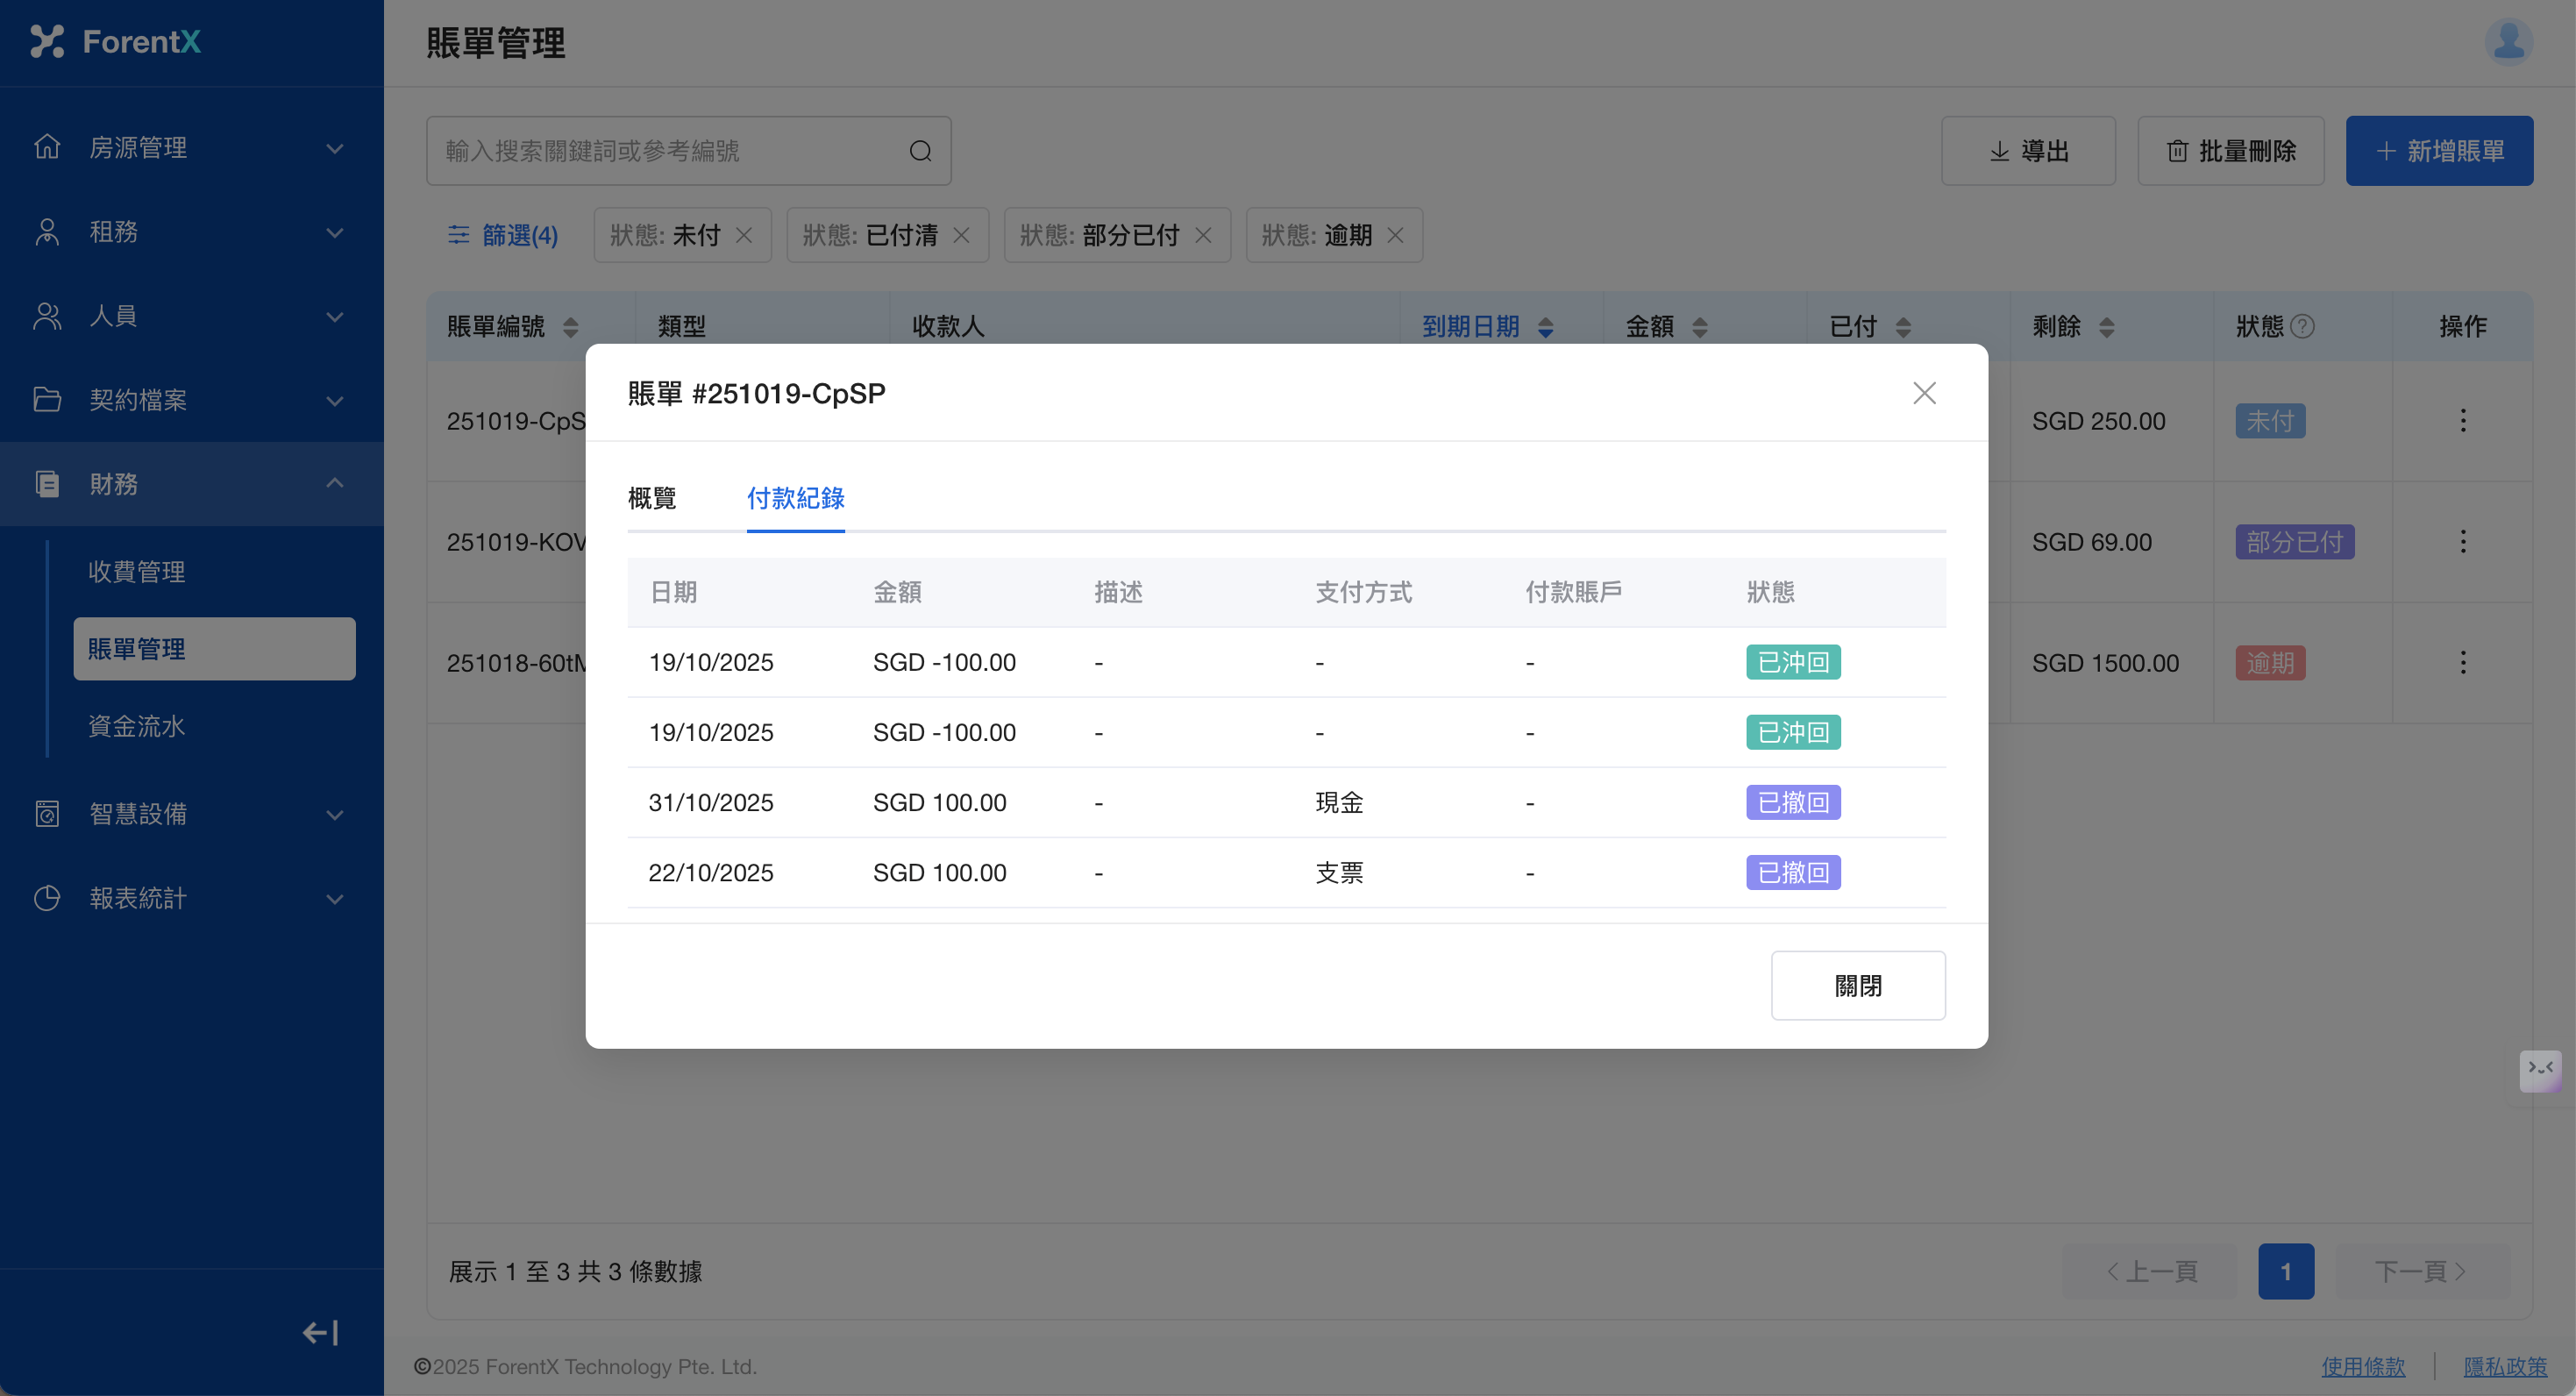The height and width of the screenshot is (1396, 2576).
Task: Click the 新增賬單 button
Action: coord(2439,151)
